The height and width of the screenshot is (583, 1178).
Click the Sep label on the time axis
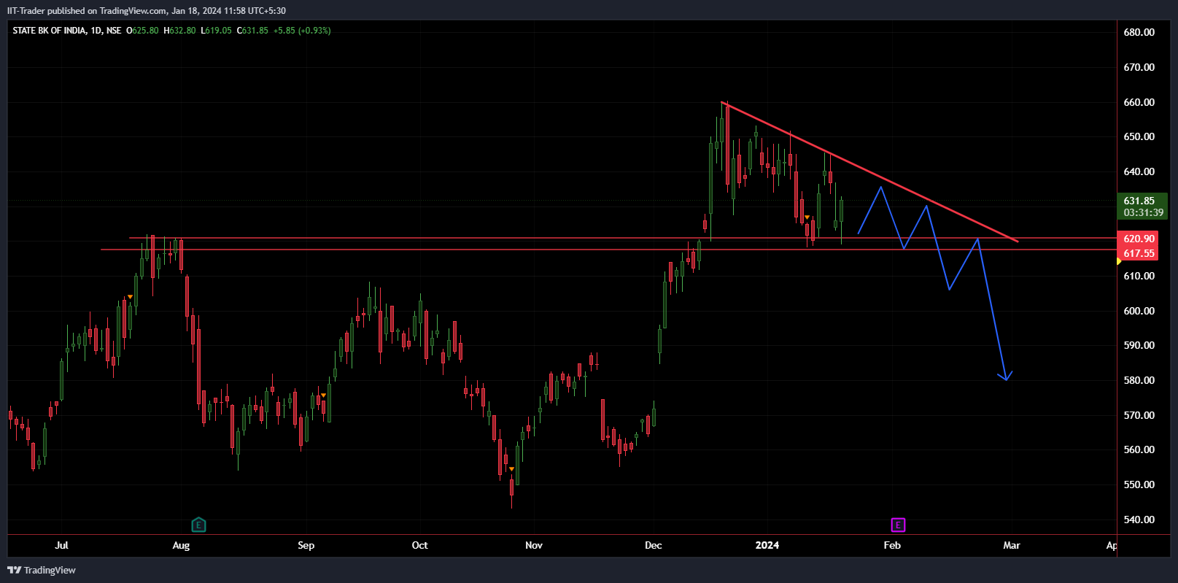pos(306,545)
